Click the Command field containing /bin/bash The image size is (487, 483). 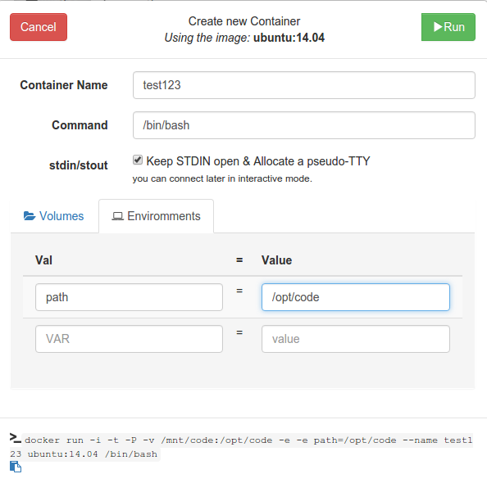click(304, 125)
